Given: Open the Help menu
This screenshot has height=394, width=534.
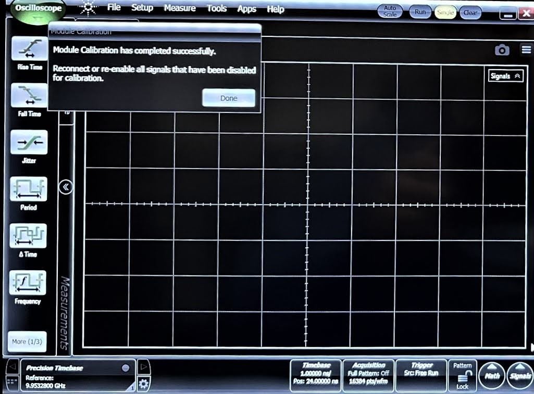Looking at the screenshot, I should (275, 9).
